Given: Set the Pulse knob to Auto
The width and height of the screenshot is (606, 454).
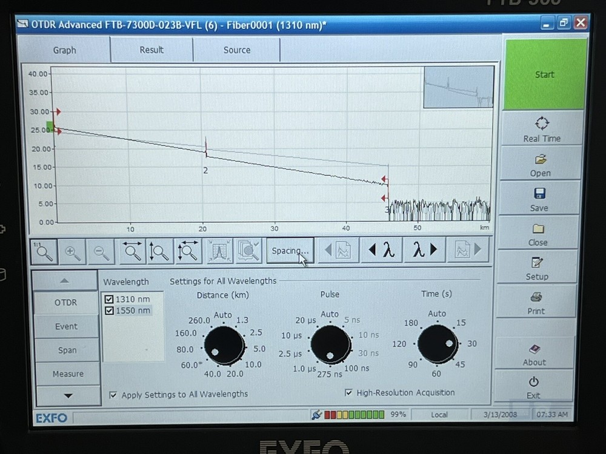Looking at the screenshot, I should click(329, 314).
